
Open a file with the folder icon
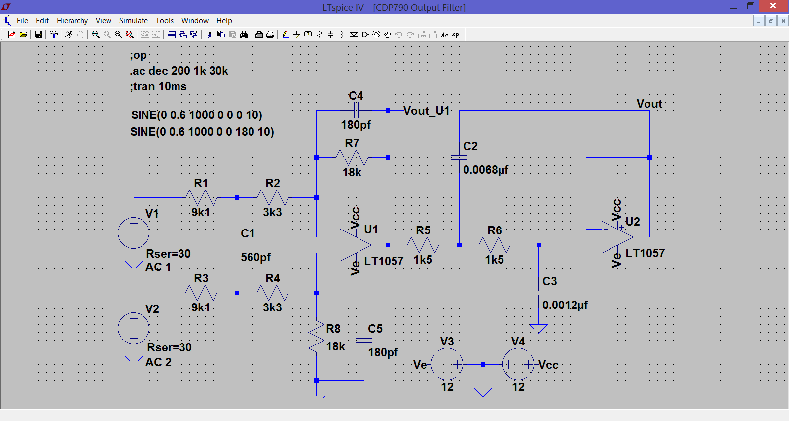coord(23,35)
